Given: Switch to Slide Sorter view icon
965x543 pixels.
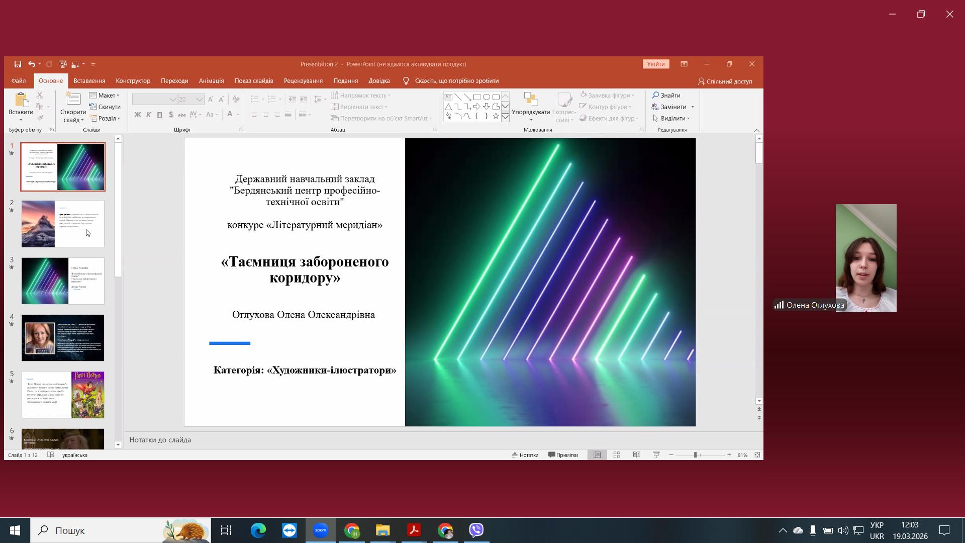Looking at the screenshot, I should [617, 455].
